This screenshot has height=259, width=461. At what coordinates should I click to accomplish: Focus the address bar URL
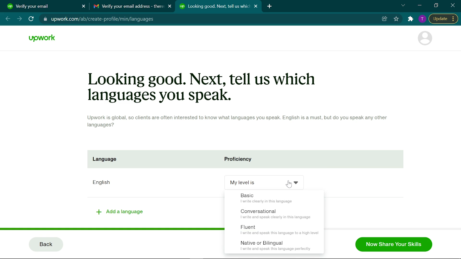[102, 19]
